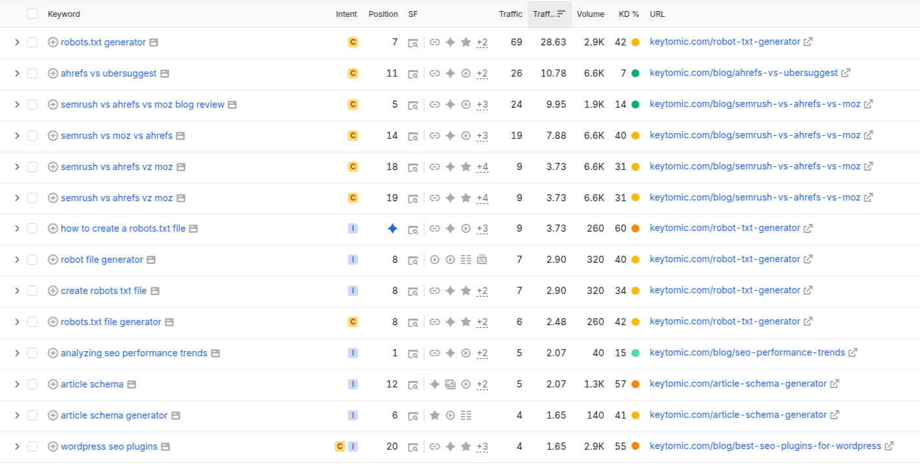This screenshot has width=920, height=464.
Task: Check the box for robots.txt generator row
Action: point(32,42)
